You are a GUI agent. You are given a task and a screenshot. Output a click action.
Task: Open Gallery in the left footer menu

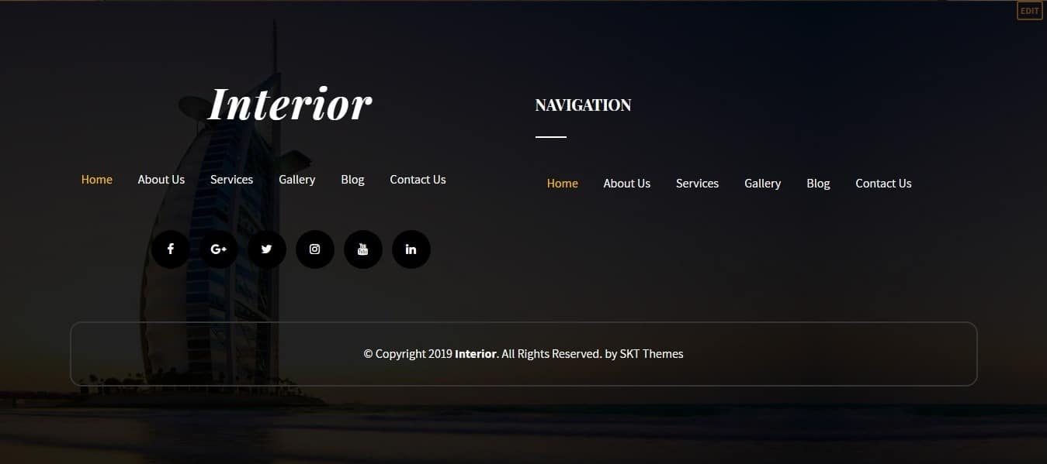click(x=297, y=180)
